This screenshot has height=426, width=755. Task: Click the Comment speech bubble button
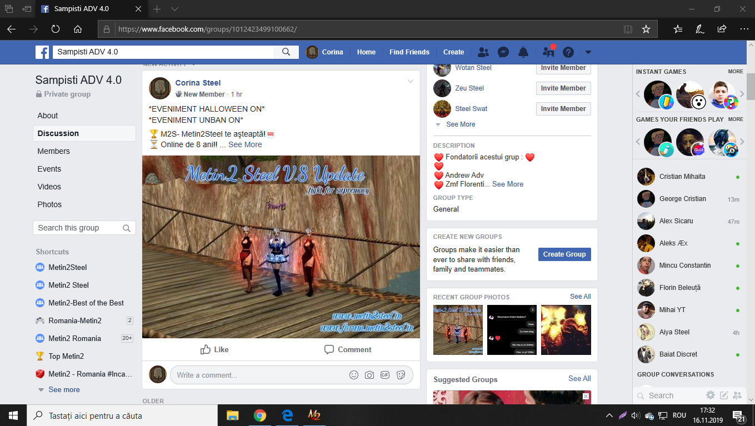[348, 349]
